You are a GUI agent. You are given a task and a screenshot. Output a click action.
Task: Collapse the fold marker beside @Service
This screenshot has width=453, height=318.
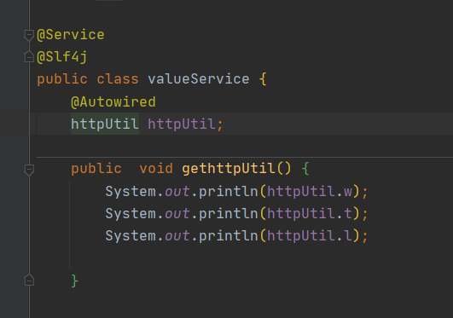pyautogui.click(x=29, y=36)
